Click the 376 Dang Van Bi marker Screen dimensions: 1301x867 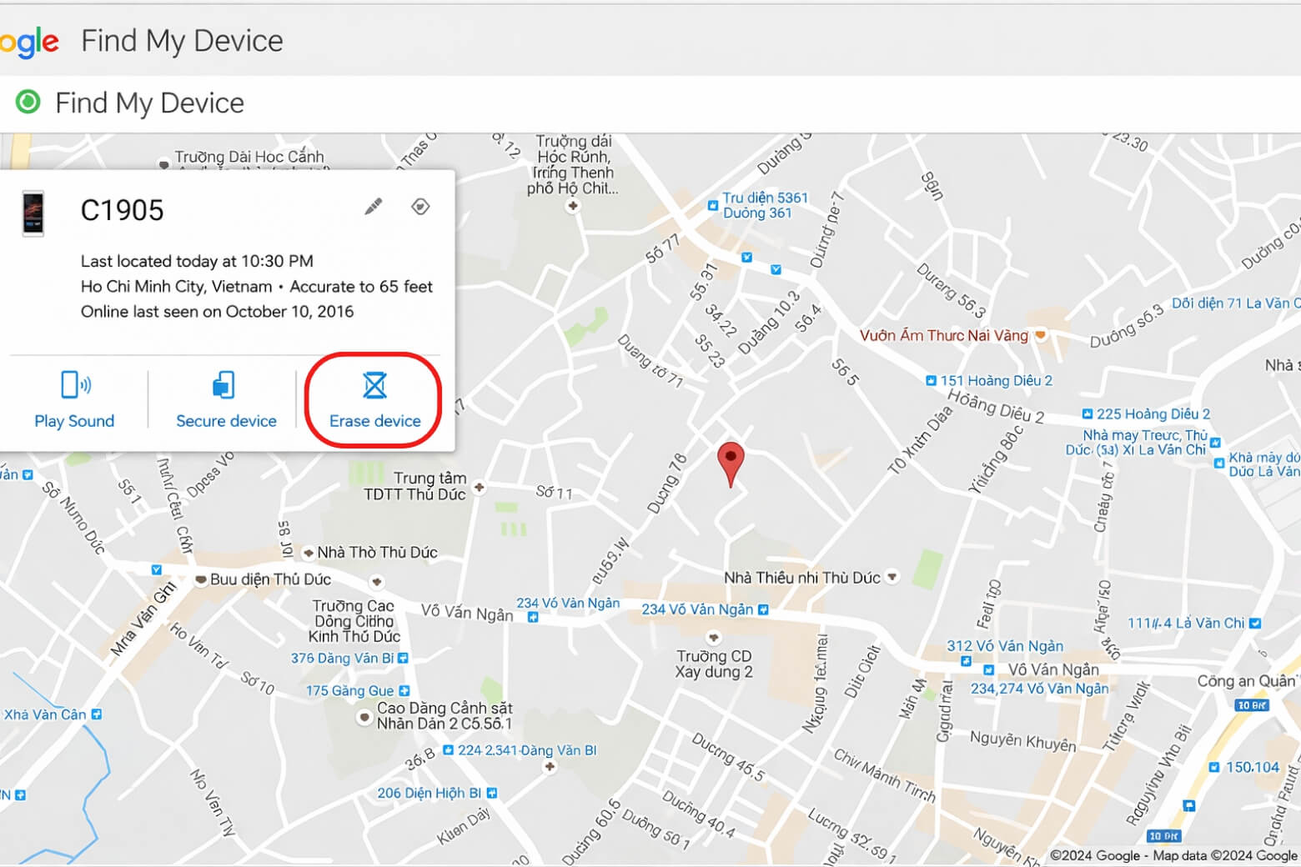pos(403,657)
